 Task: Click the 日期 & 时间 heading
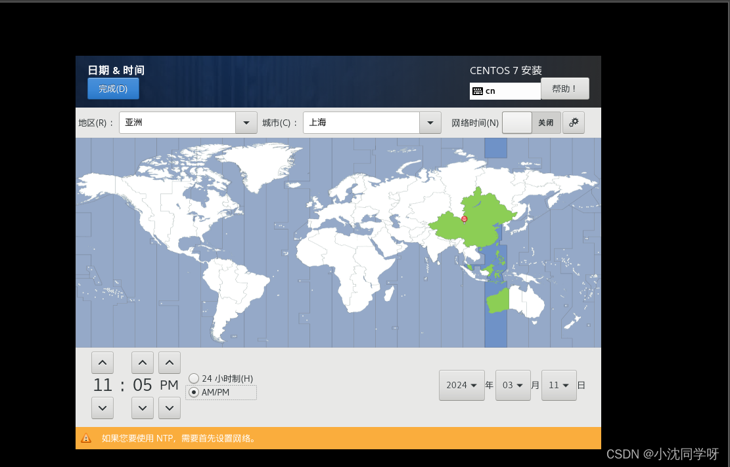(x=116, y=70)
